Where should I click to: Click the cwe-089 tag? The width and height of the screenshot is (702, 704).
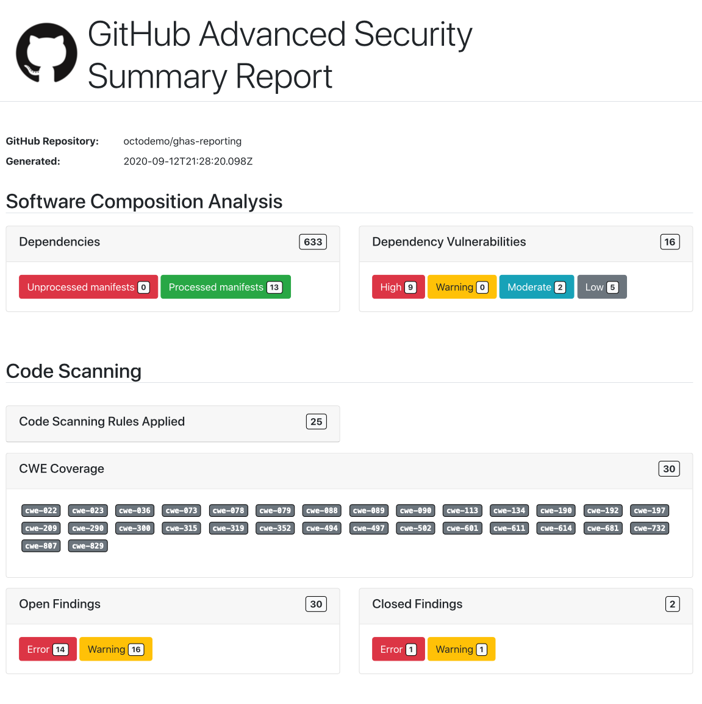[x=369, y=511]
